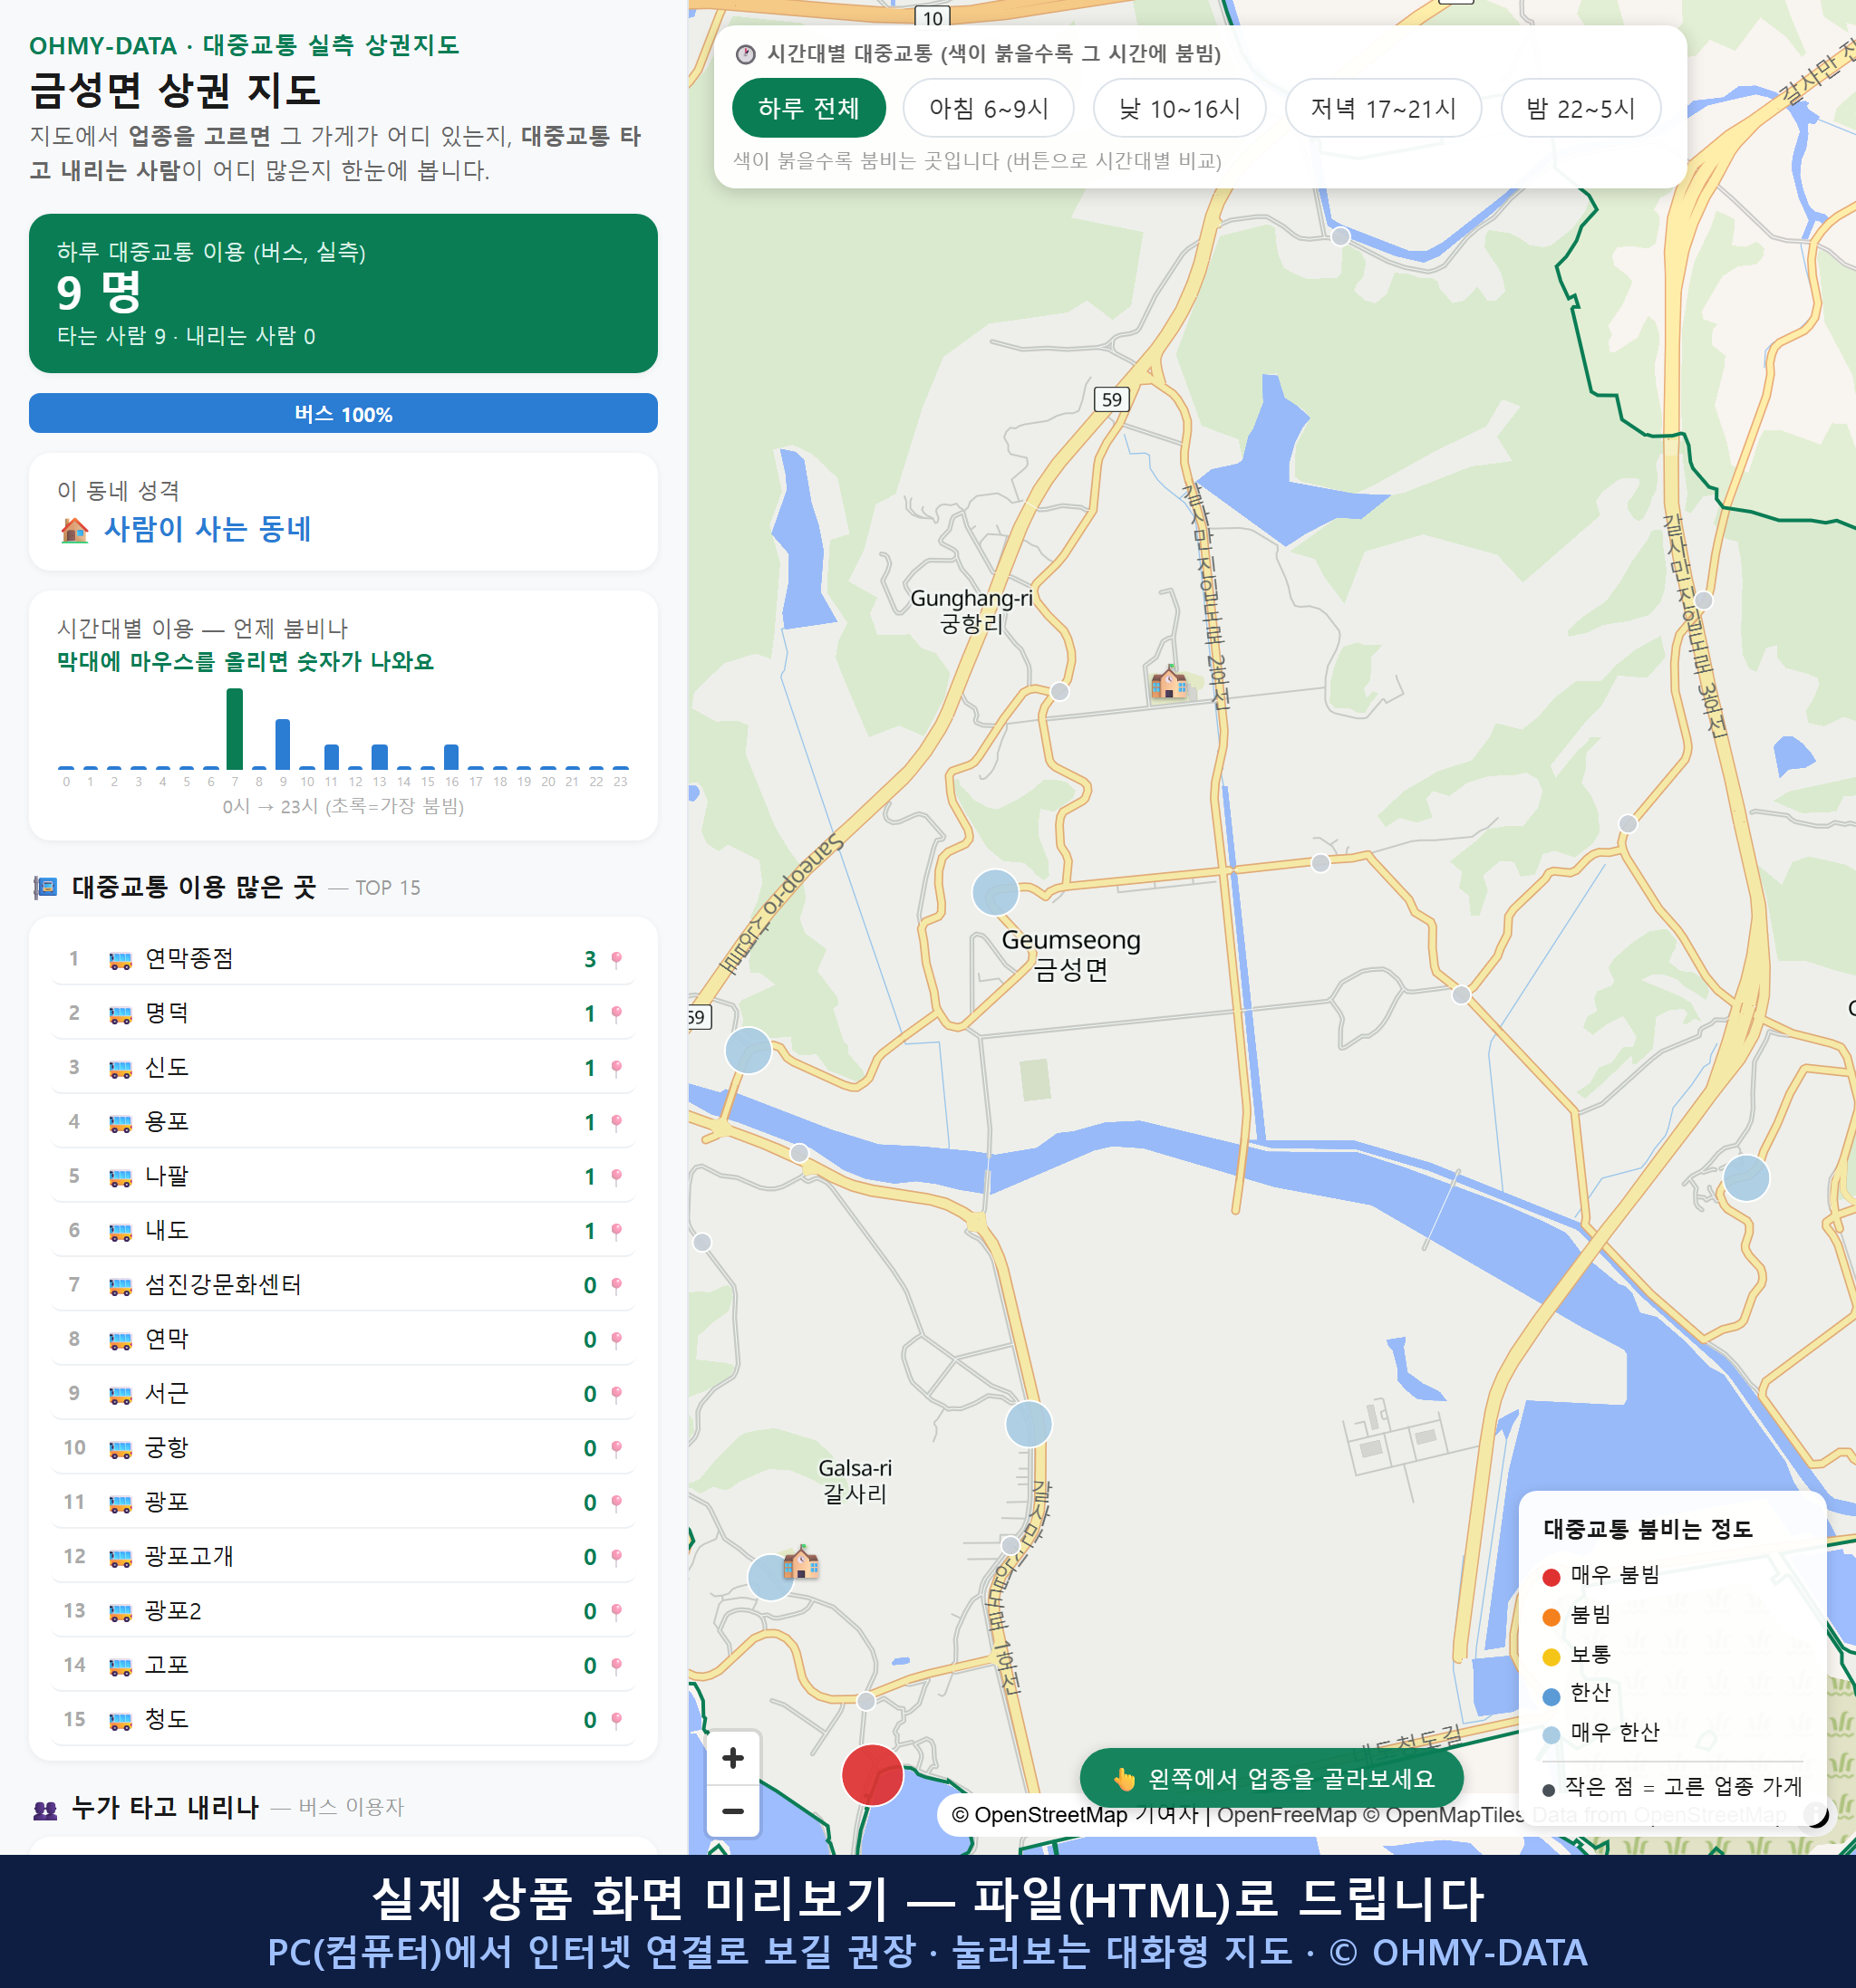1856x1988 pixels.
Task: Click the pin icon for 신도 row
Action: click(x=616, y=1068)
